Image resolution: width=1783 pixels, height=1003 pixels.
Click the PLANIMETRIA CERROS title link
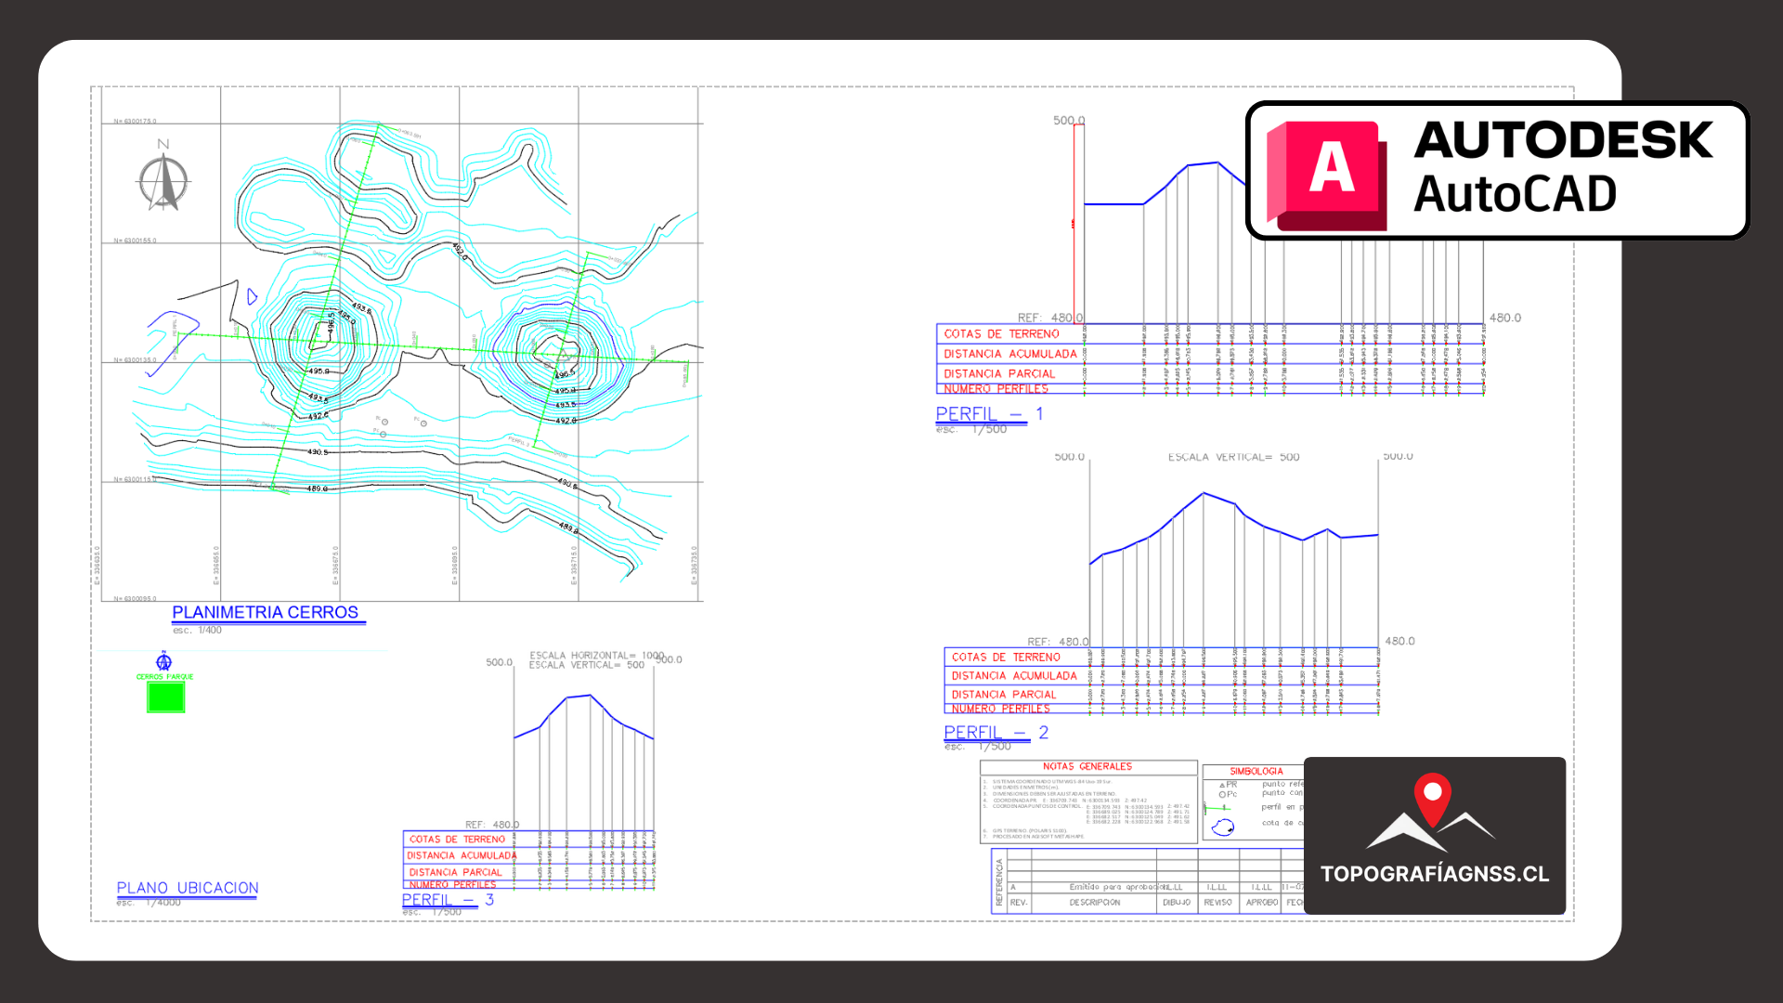[x=267, y=612]
